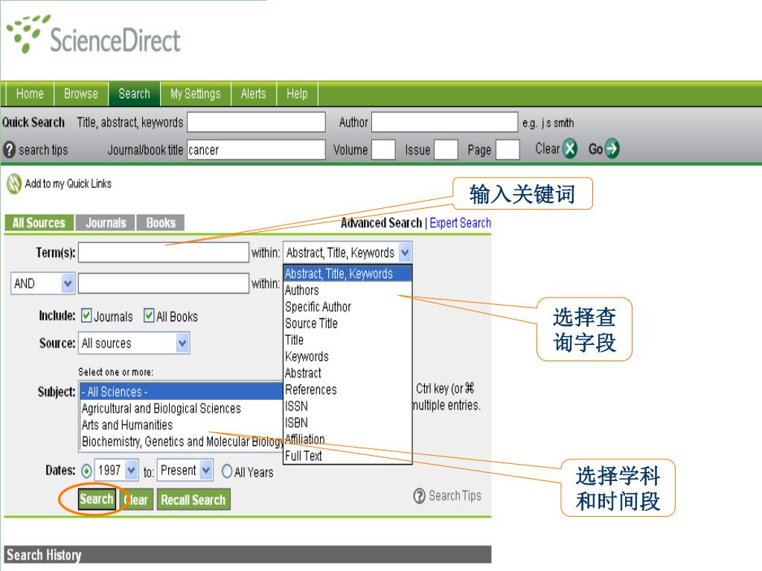Click the Title, abstract, keywords quick search field
Screen dimensions: 762x571
[256, 123]
